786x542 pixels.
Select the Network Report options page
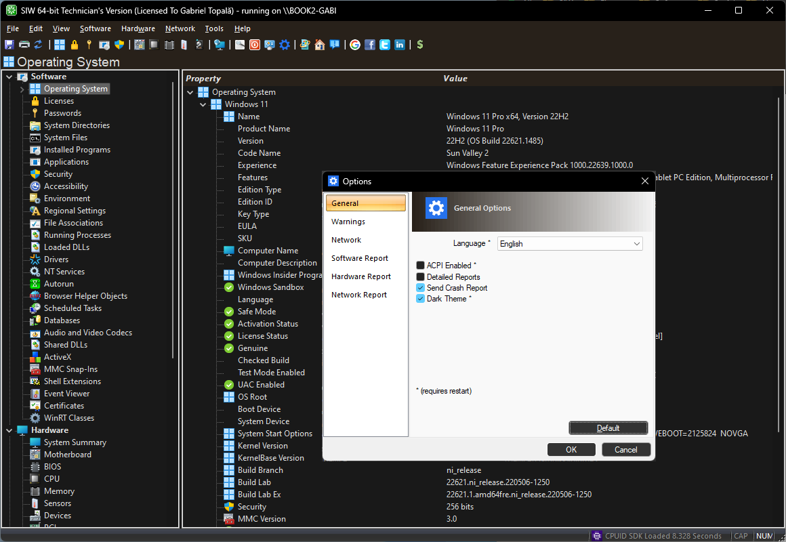(x=365, y=295)
